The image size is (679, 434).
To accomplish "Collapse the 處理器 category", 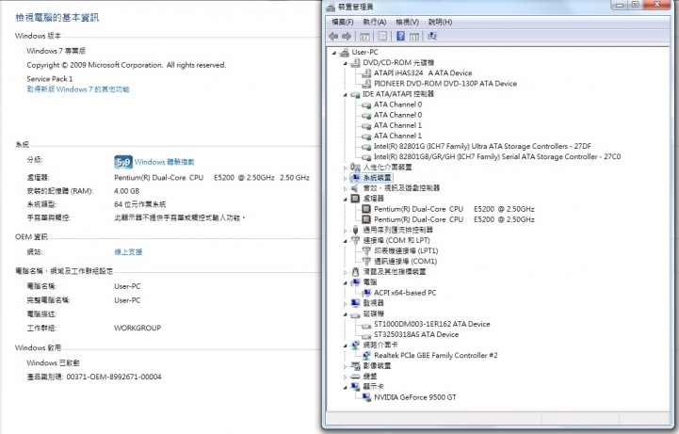I will click(x=345, y=199).
